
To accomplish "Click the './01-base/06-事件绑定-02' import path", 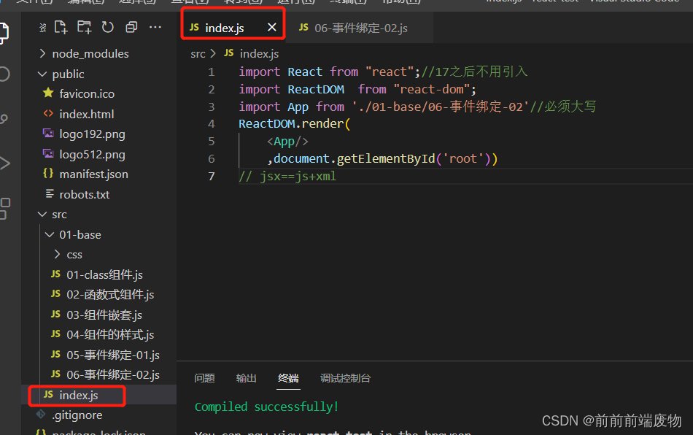I will click(440, 107).
